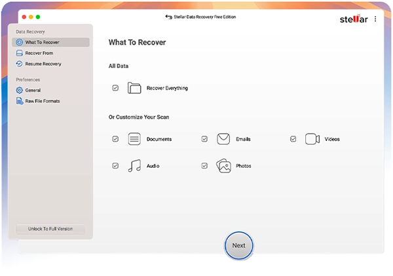
Task: Click the Stellar logo
Action: (354, 19)
